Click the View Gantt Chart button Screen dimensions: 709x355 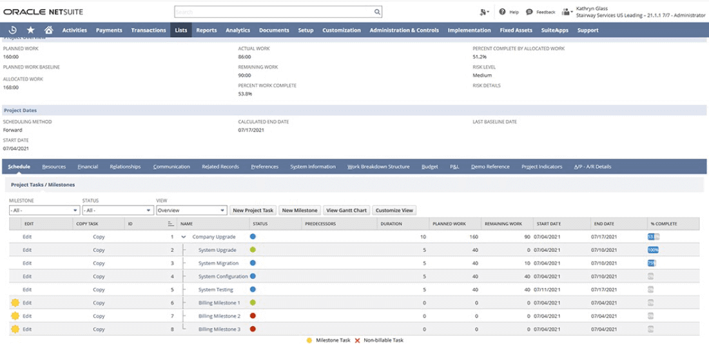pyautogui.click(x=347, y=211)
